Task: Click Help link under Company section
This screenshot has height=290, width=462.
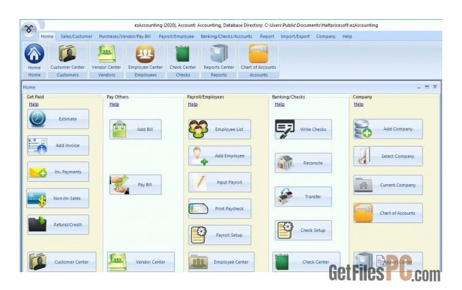Action: click(x=358, y=104)
